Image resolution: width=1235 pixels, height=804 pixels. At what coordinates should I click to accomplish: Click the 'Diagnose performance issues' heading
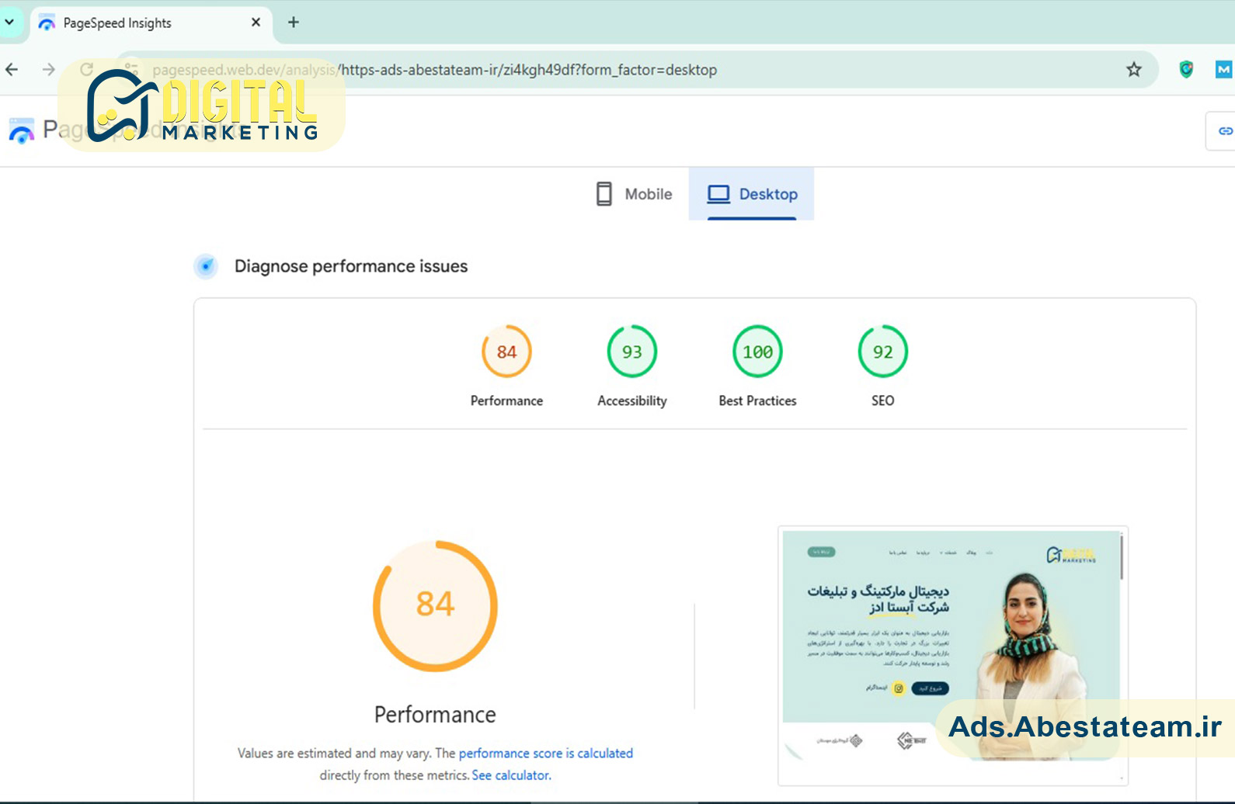point(351,266)
